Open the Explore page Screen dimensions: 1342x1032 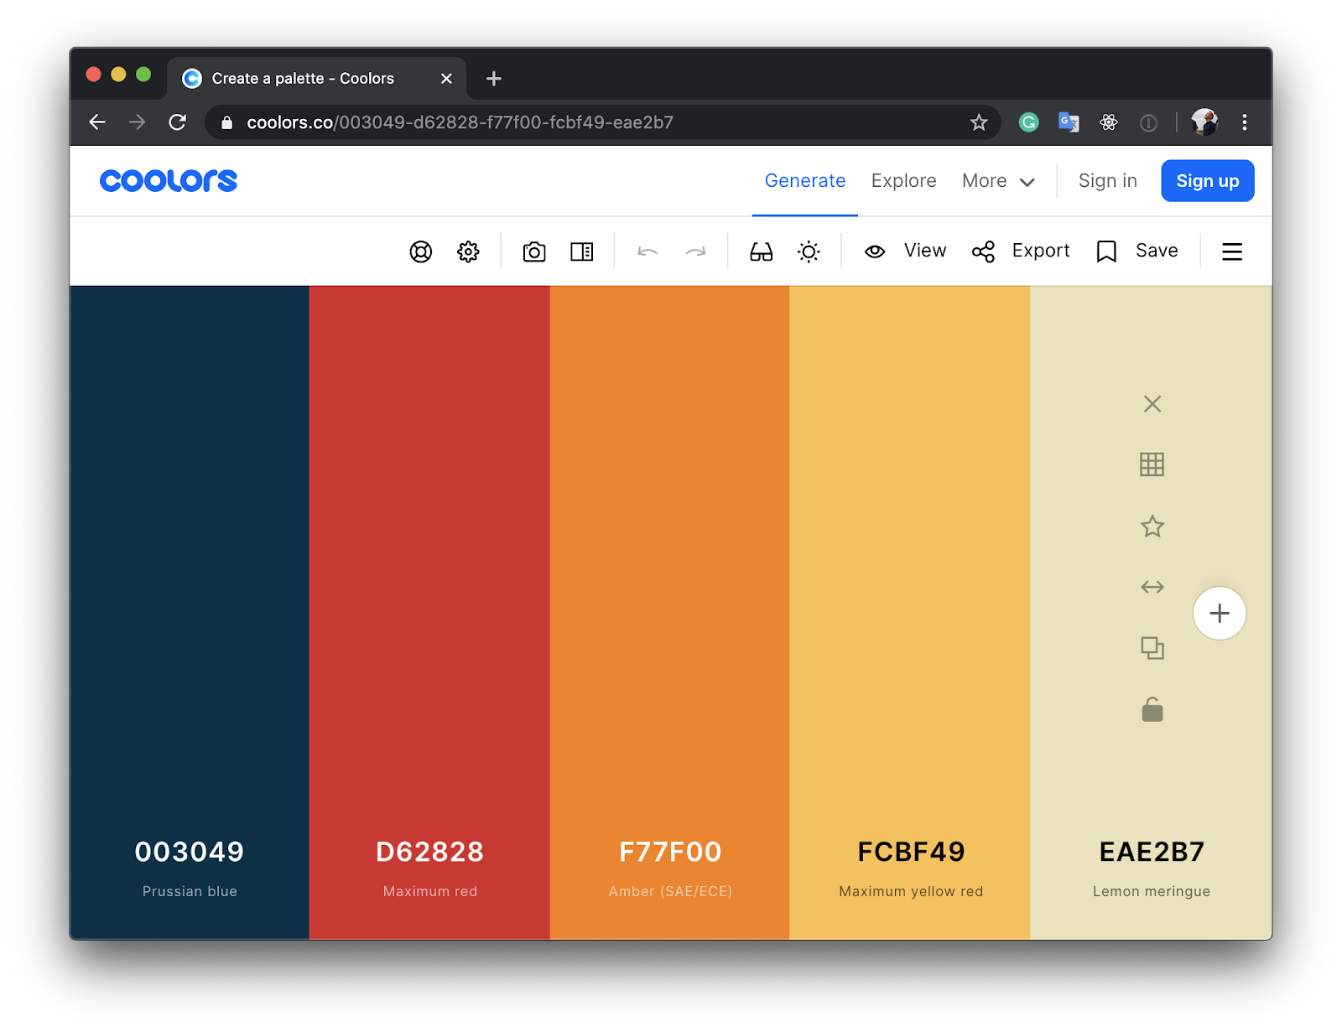click(903, 180)
